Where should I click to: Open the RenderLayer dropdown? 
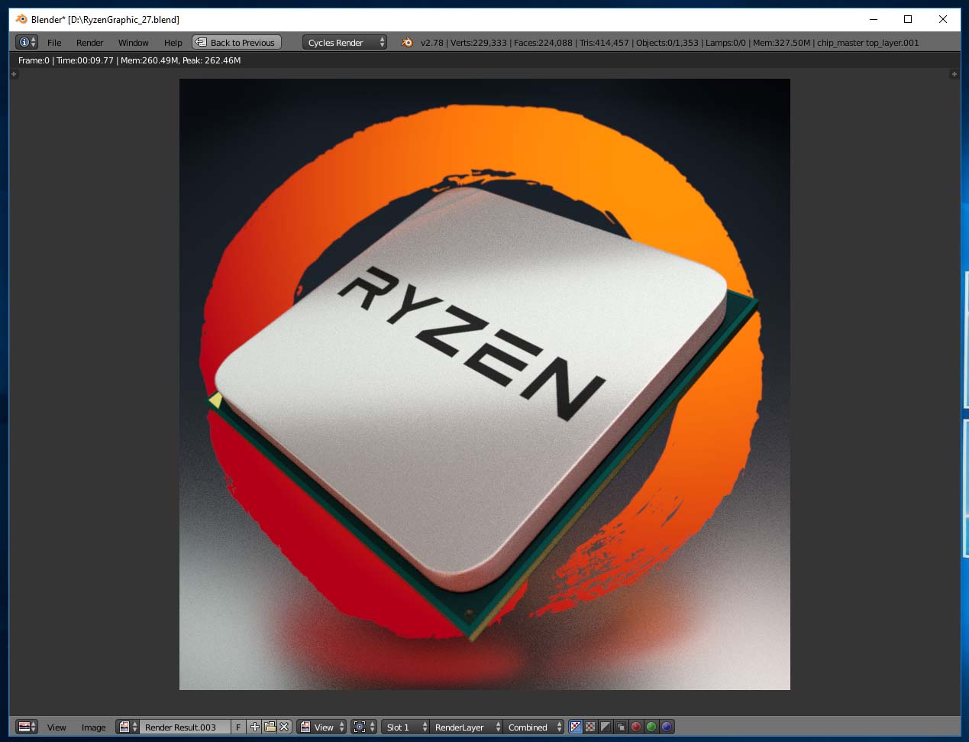pyautogui.click(x=466, y=727)
